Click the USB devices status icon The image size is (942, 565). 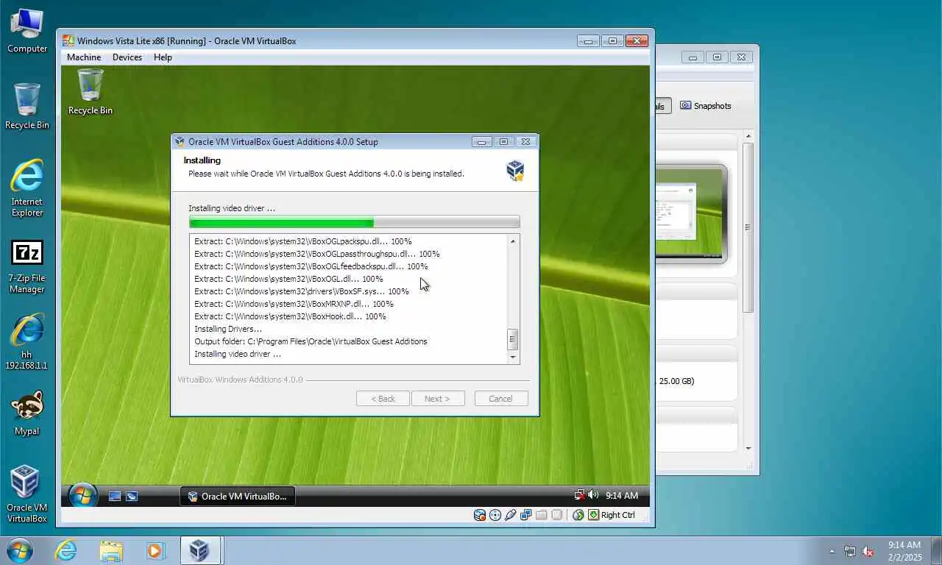pyautogui.click(x=511, y=515)
